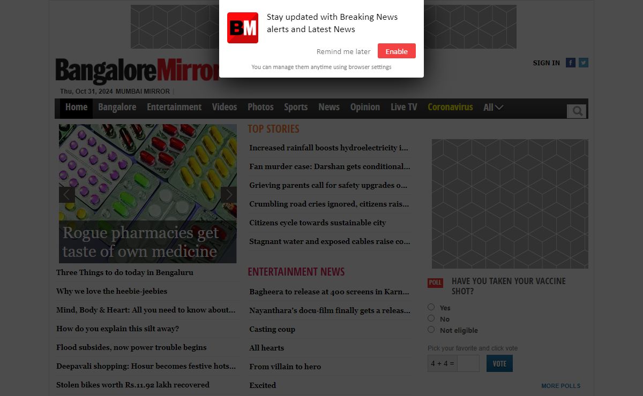Open the All hearts story

(x=267, y=348)
